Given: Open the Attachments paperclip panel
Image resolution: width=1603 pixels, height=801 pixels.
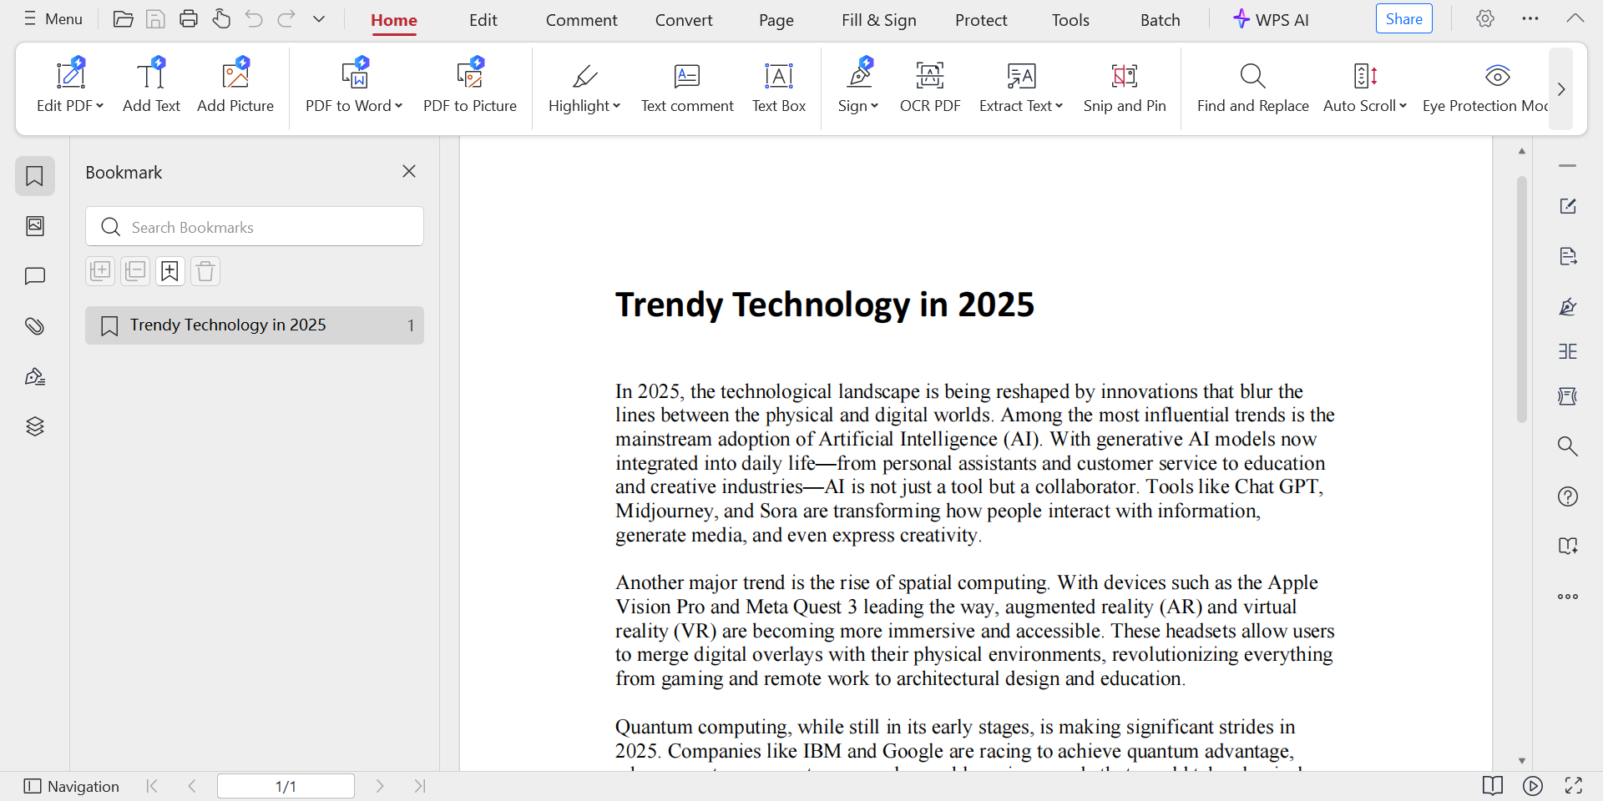Looking at the screenshot, I should coord(35,326).
